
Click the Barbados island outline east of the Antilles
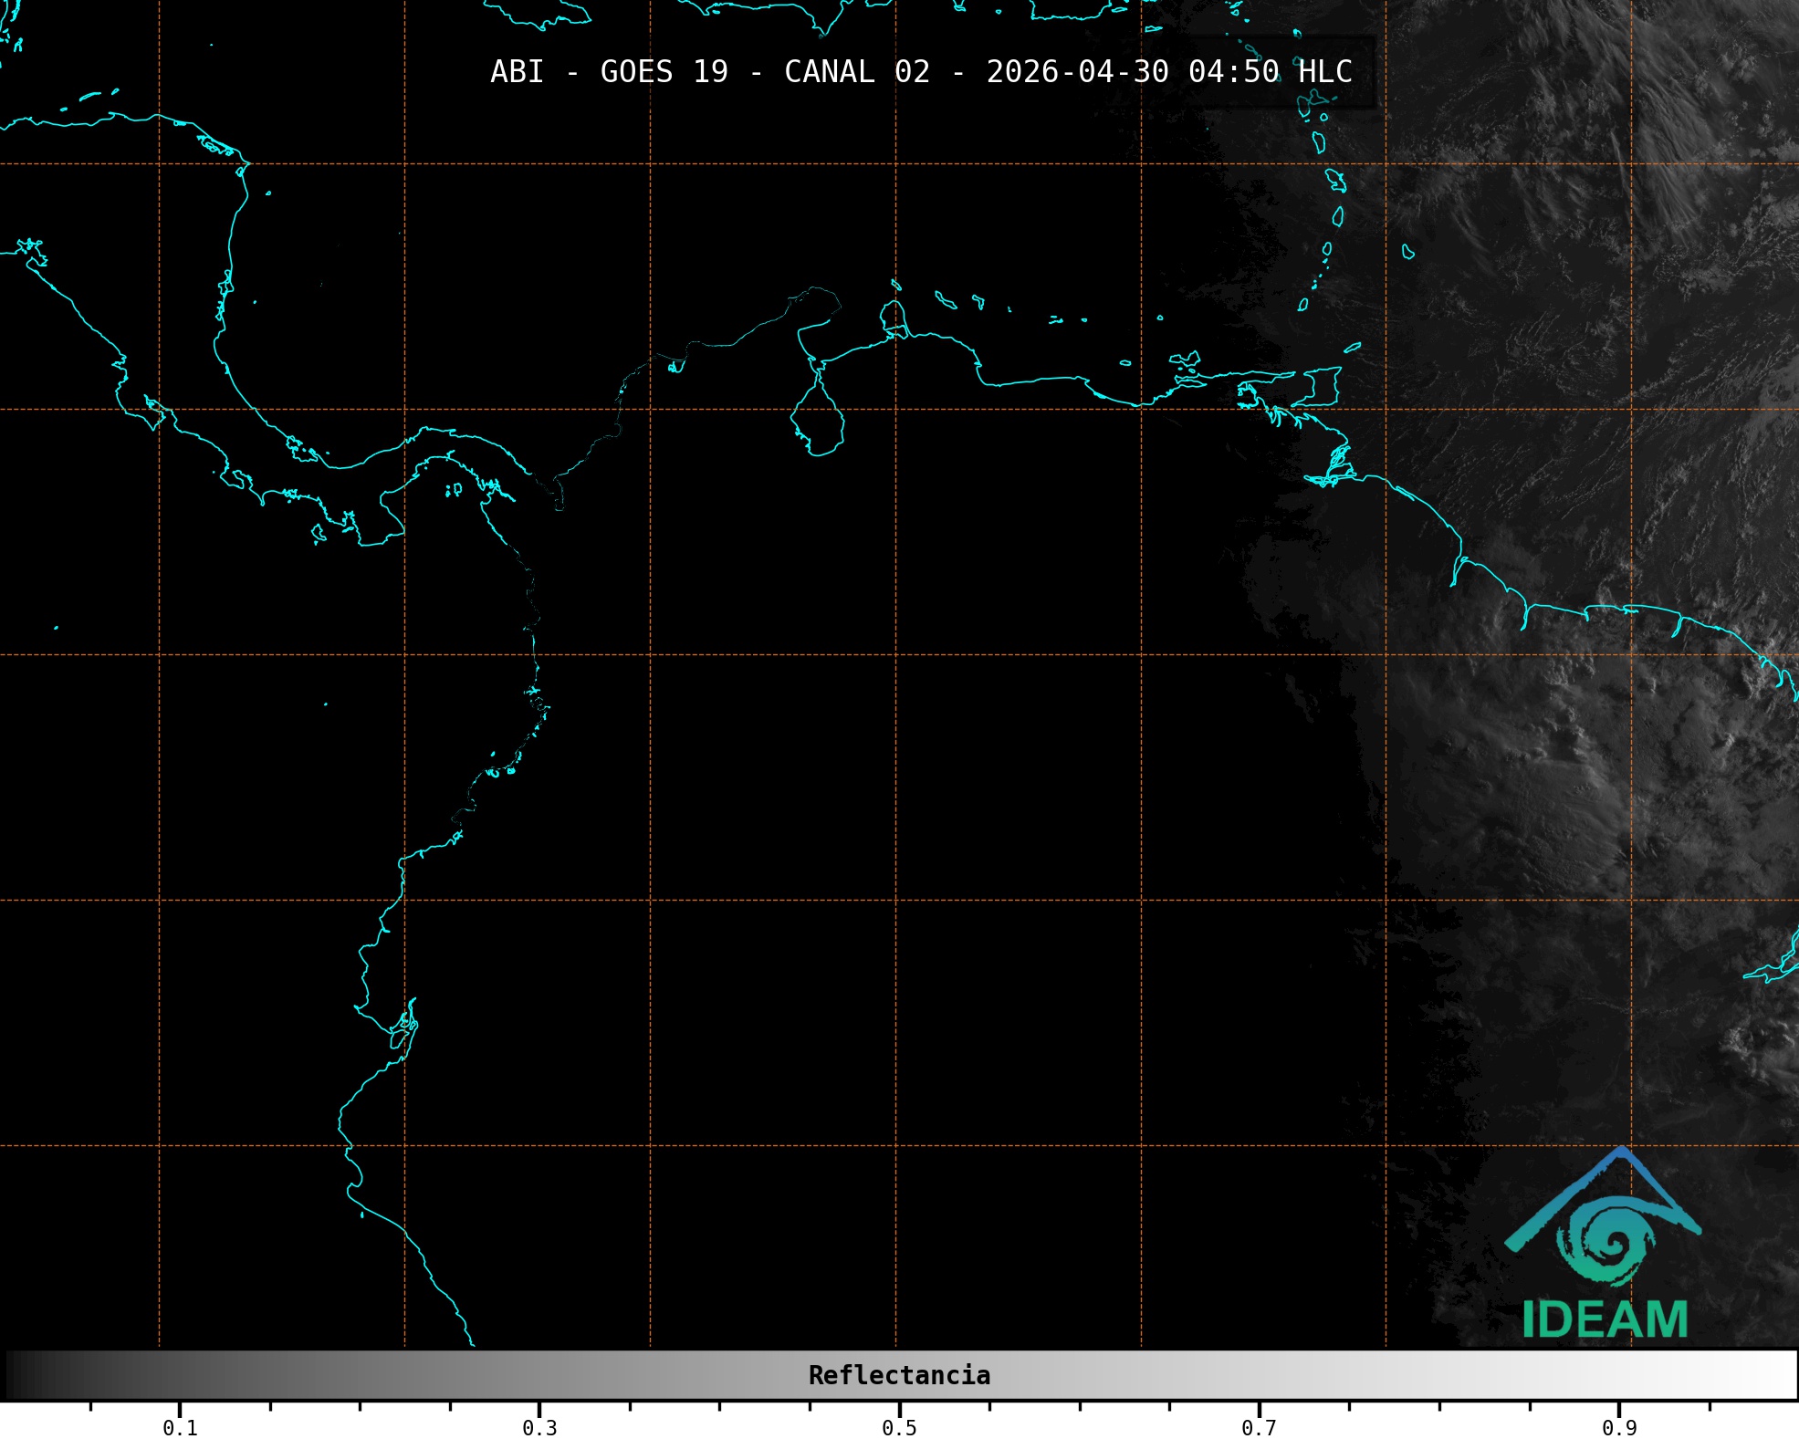coord(1407,252)
